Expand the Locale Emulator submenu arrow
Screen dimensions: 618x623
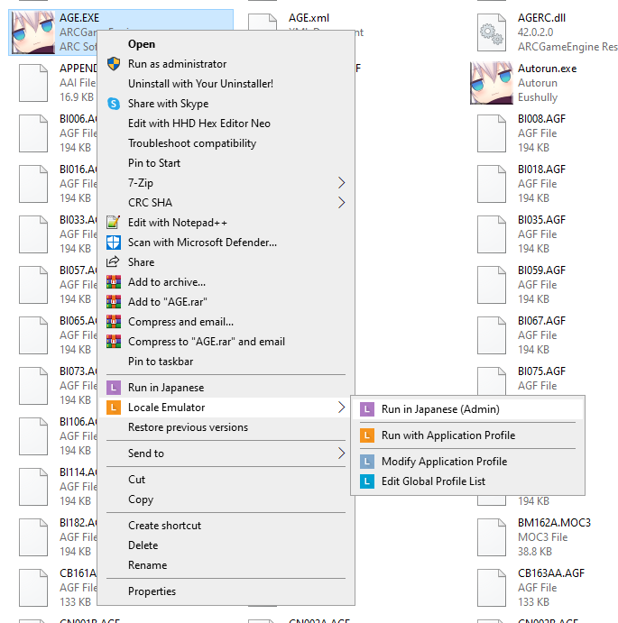click(x=341, y=408)
